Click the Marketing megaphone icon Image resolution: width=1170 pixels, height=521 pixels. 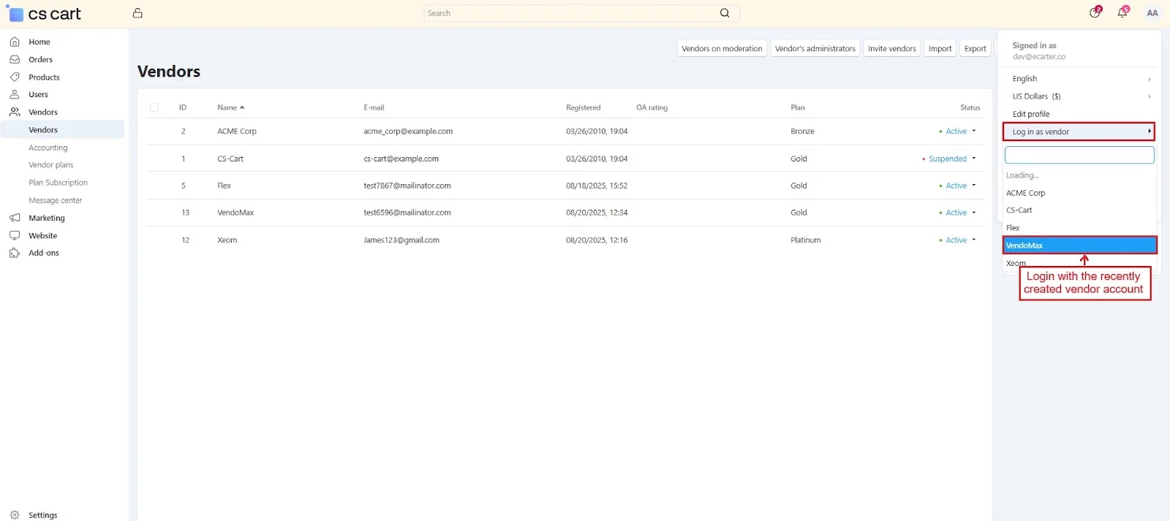(x=15, y=218)
